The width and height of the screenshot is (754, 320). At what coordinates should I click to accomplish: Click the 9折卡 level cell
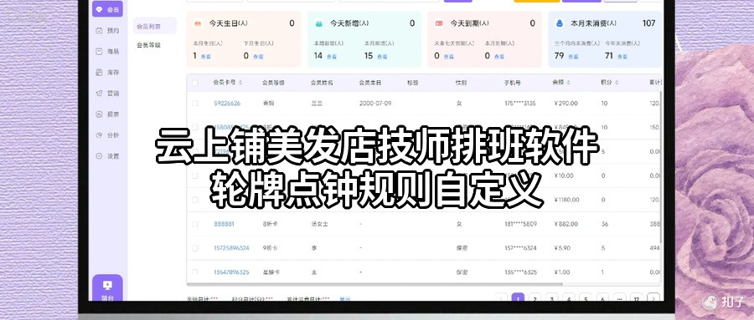click(270, 248)
